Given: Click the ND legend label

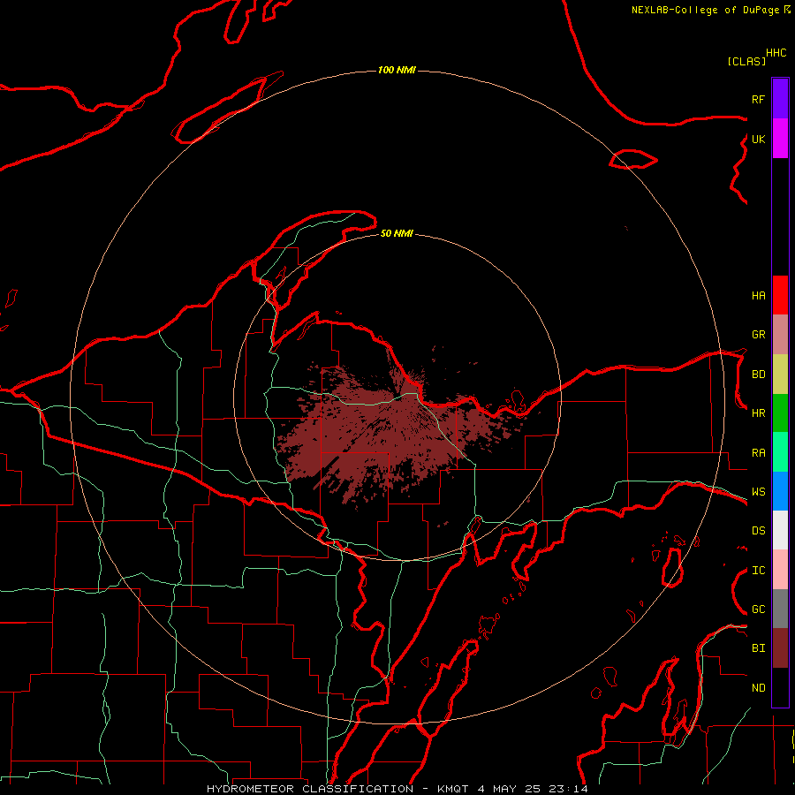Looking at the screenshot, I should [758, 688].
